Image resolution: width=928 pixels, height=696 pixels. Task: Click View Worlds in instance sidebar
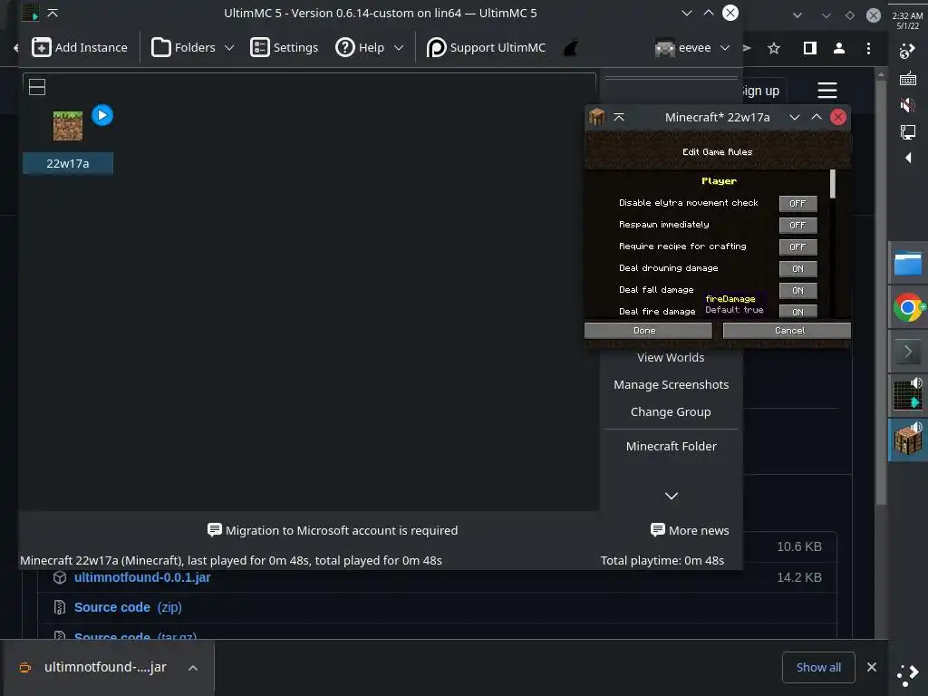pos(671,357)
